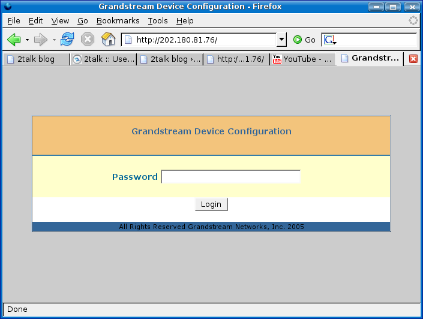Click the Login button
The height and width of the screenshot is (319, 423).
coord(211,204)
